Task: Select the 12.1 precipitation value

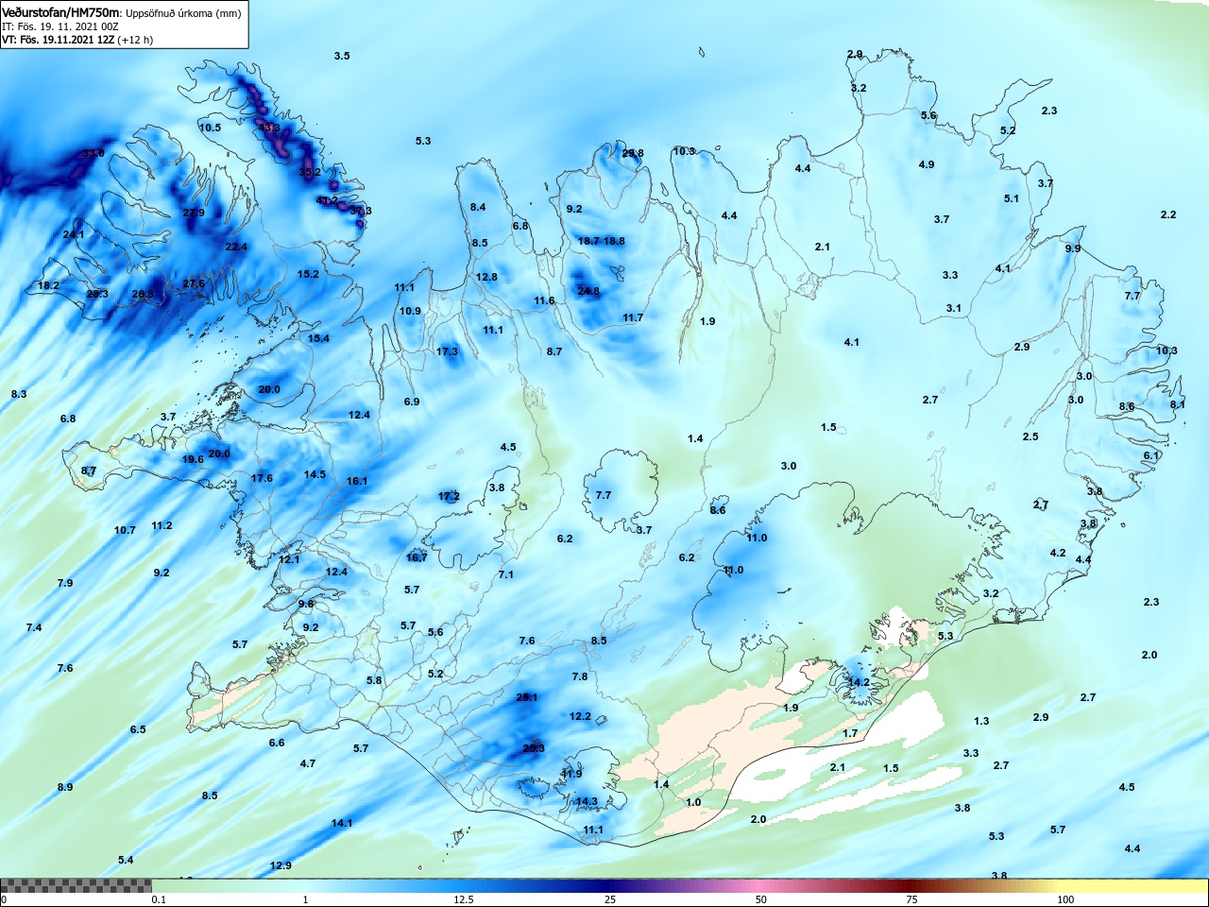Action: tap(289, 559)
